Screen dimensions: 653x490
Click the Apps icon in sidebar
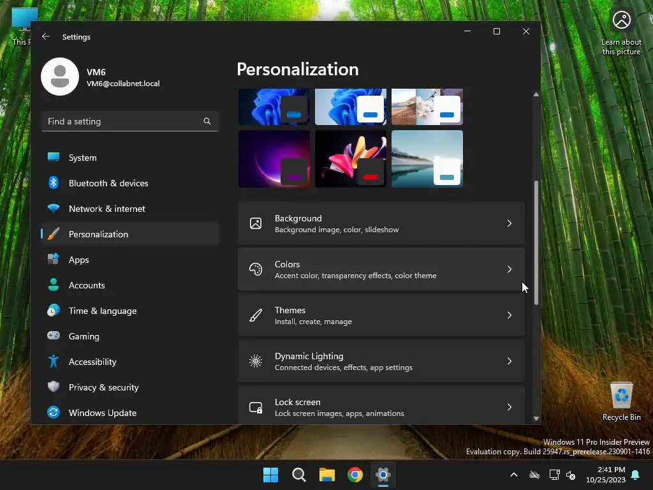[x=54, y=259]
